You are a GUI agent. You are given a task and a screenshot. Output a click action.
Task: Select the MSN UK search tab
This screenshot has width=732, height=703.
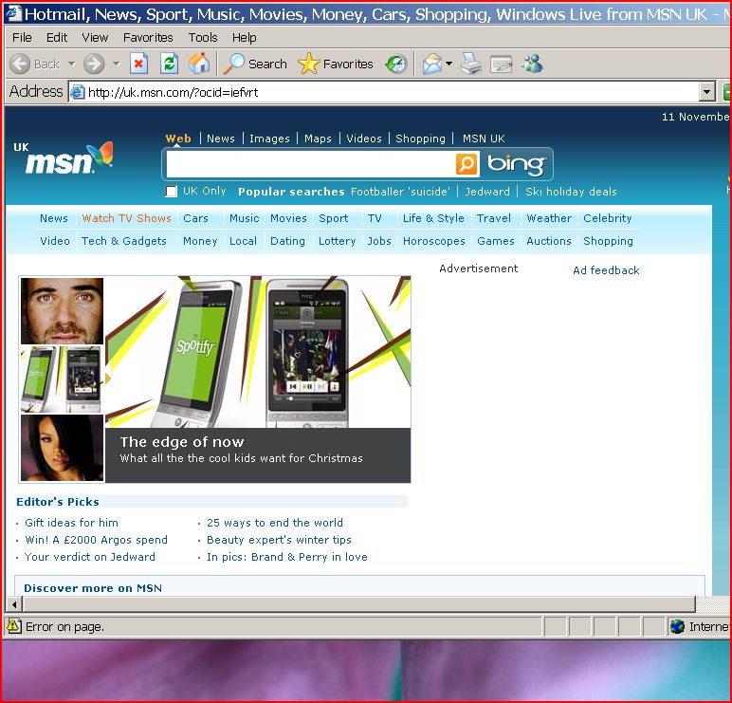click(x=484, y=139)
